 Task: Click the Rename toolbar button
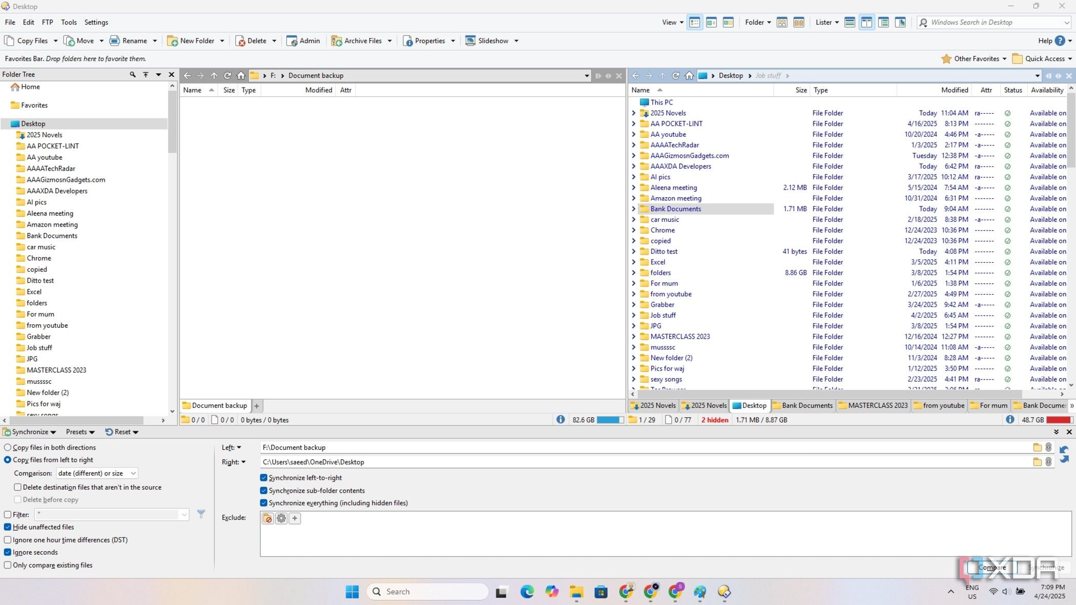click(128, 41)
